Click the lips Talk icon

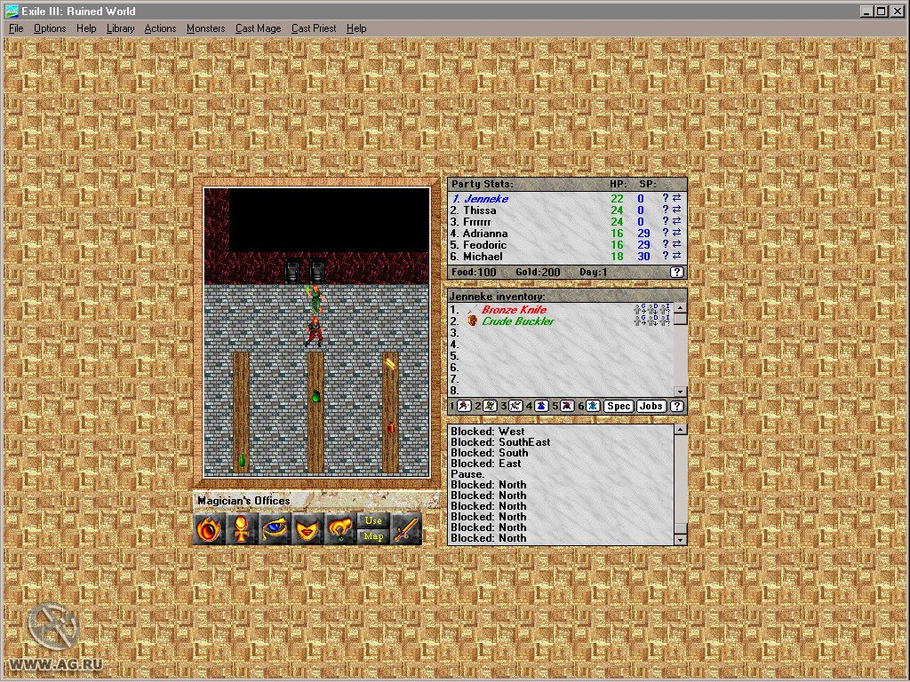point(307,529)
